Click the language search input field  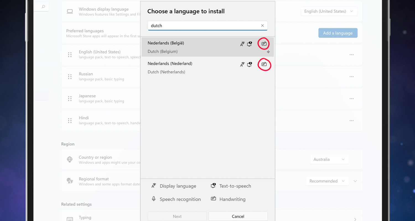(203, 26)
